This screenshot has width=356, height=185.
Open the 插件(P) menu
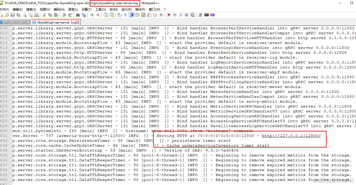tap(140, 10)
